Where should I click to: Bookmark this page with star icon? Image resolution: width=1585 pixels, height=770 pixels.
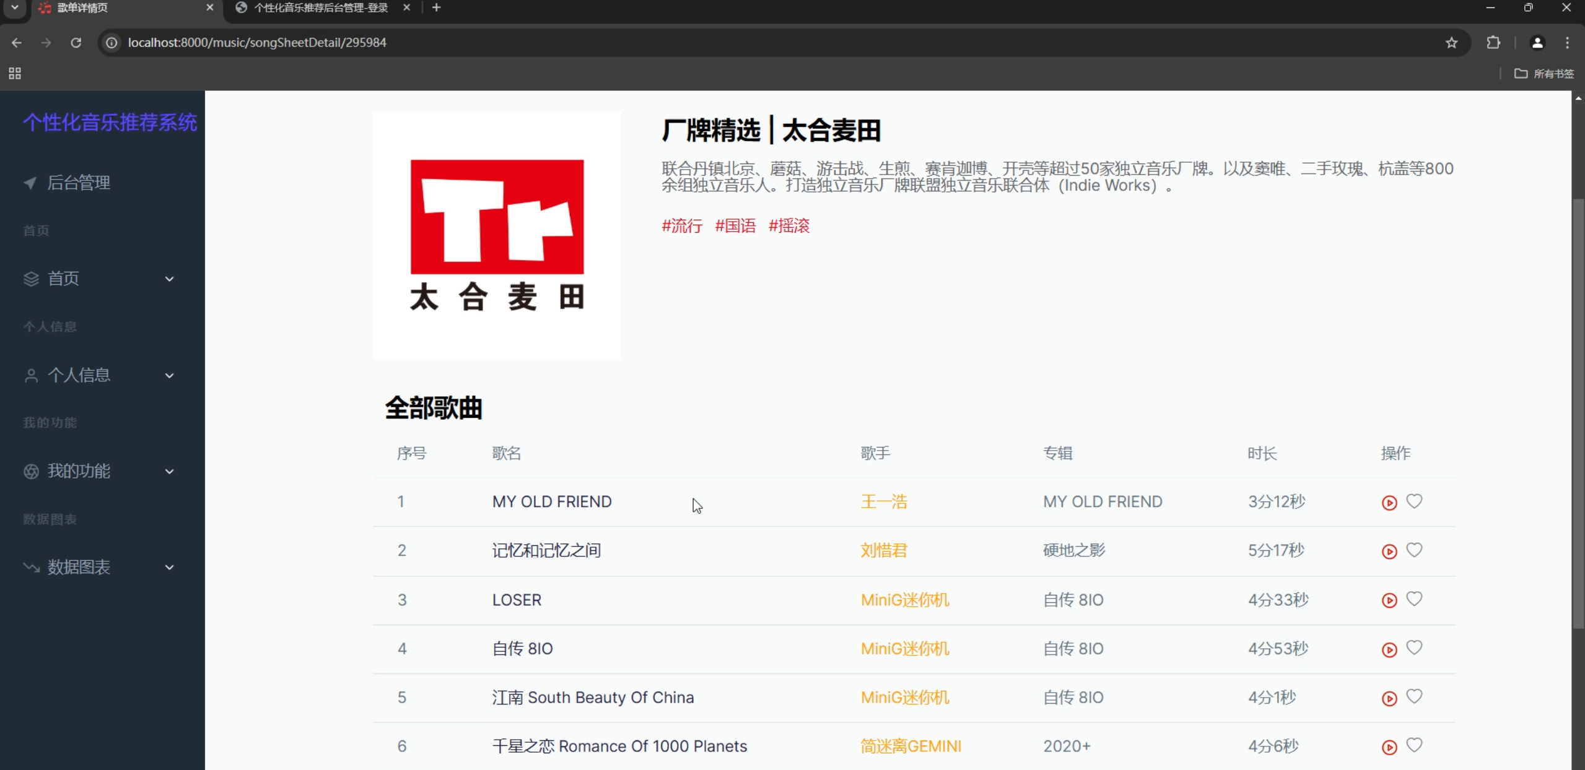[1451, 43]
